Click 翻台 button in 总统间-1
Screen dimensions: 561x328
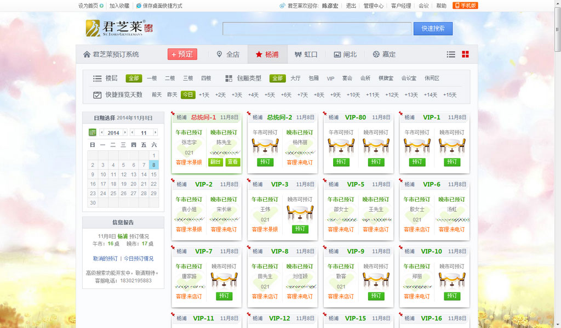215,162
